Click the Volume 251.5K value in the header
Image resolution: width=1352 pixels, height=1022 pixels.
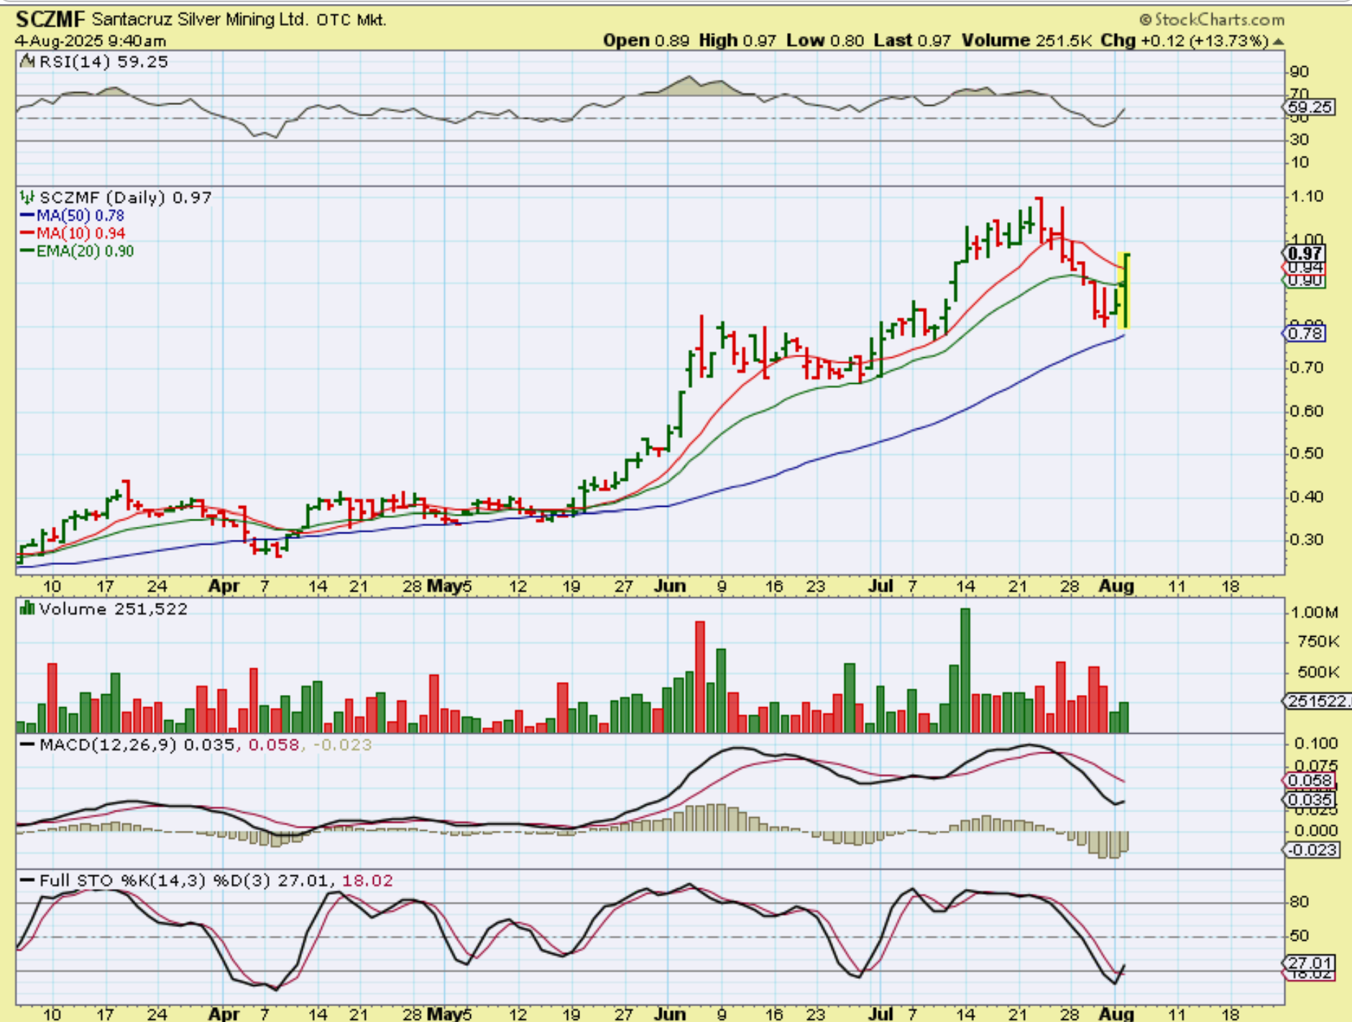pyautogui.click(x=1026, y=41)
